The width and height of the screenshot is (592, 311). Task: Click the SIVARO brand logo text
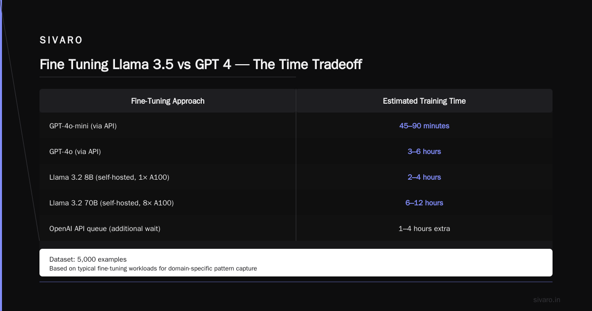coord(61,40)
